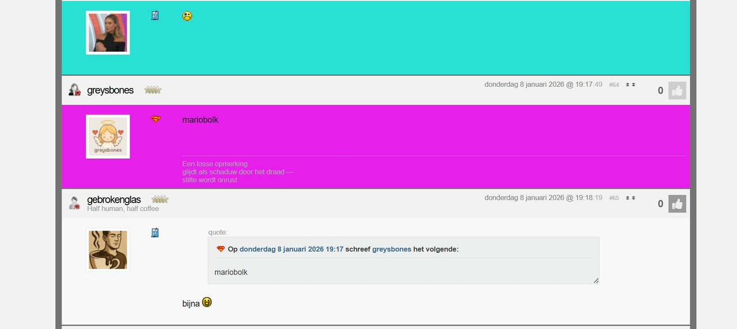Click signature line 'Een losse opmerking'

tap(215, 164)
